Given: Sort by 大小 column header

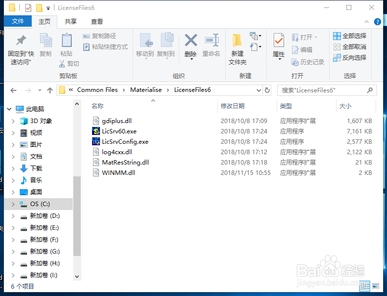Looking at the screenshot, I should click(345, 106).
